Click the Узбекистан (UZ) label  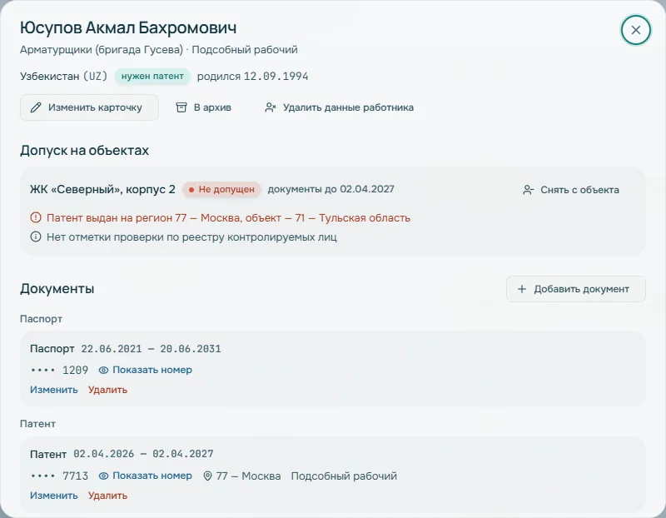tap(64, 77)
